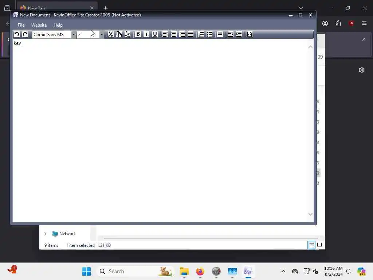Open the font size dropdown arrow
This screenshot has width=373, height=280.
[x=102, y=35]
